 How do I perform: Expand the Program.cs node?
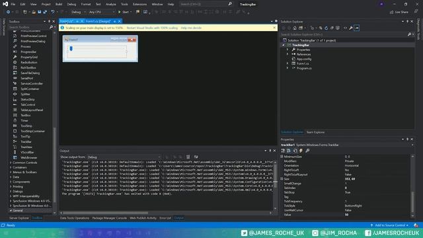[288, 68]
